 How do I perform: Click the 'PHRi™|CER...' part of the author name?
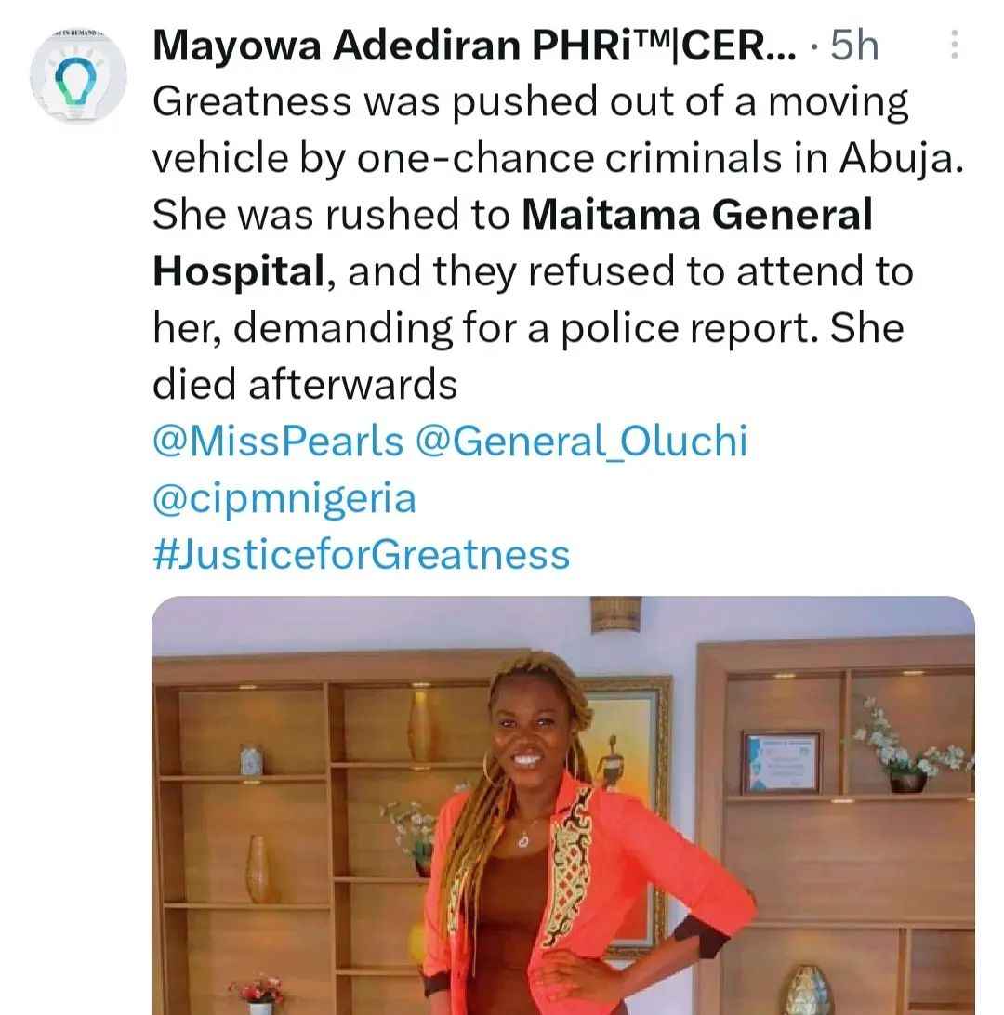[x=664, y=46]
